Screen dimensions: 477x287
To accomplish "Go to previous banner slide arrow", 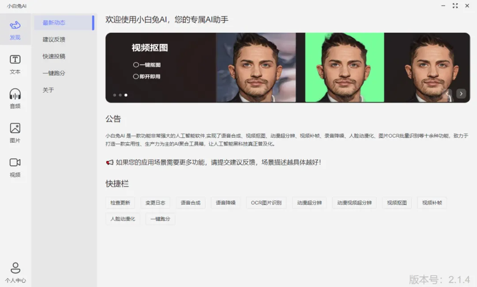I will [447, 94].
